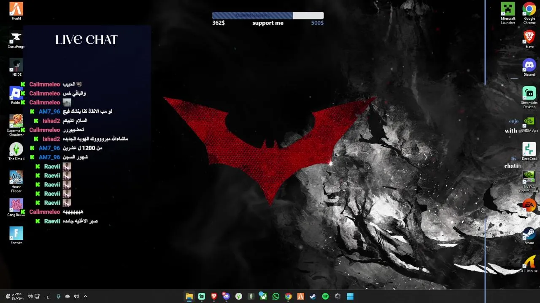Open Discord from the taskbar
Viewport: 540px width, 303px height.
click(x=226, y=296)
